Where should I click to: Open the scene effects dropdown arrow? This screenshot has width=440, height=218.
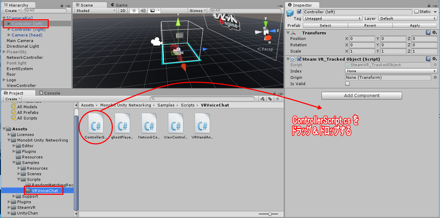pos(158,11)
